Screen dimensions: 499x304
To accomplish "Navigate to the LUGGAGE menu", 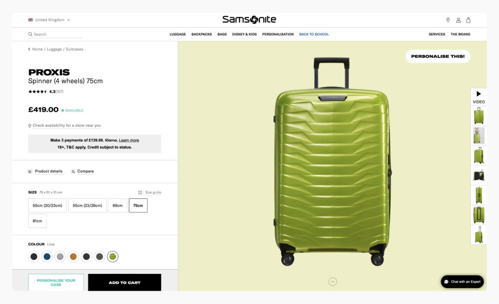I will [178, 34].
